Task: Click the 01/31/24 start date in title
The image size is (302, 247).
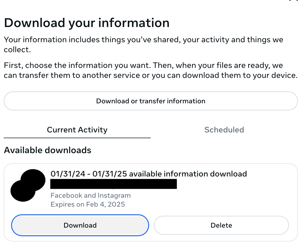Action: 68,174
